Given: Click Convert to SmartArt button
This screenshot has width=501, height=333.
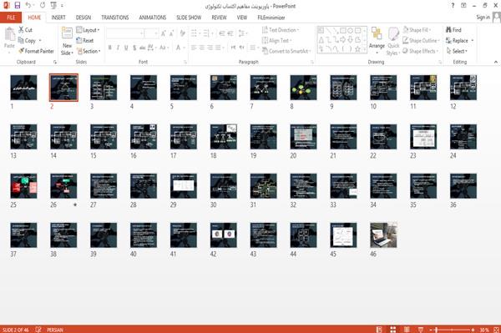Looking at the screenshot, I should tap(286, 51).
